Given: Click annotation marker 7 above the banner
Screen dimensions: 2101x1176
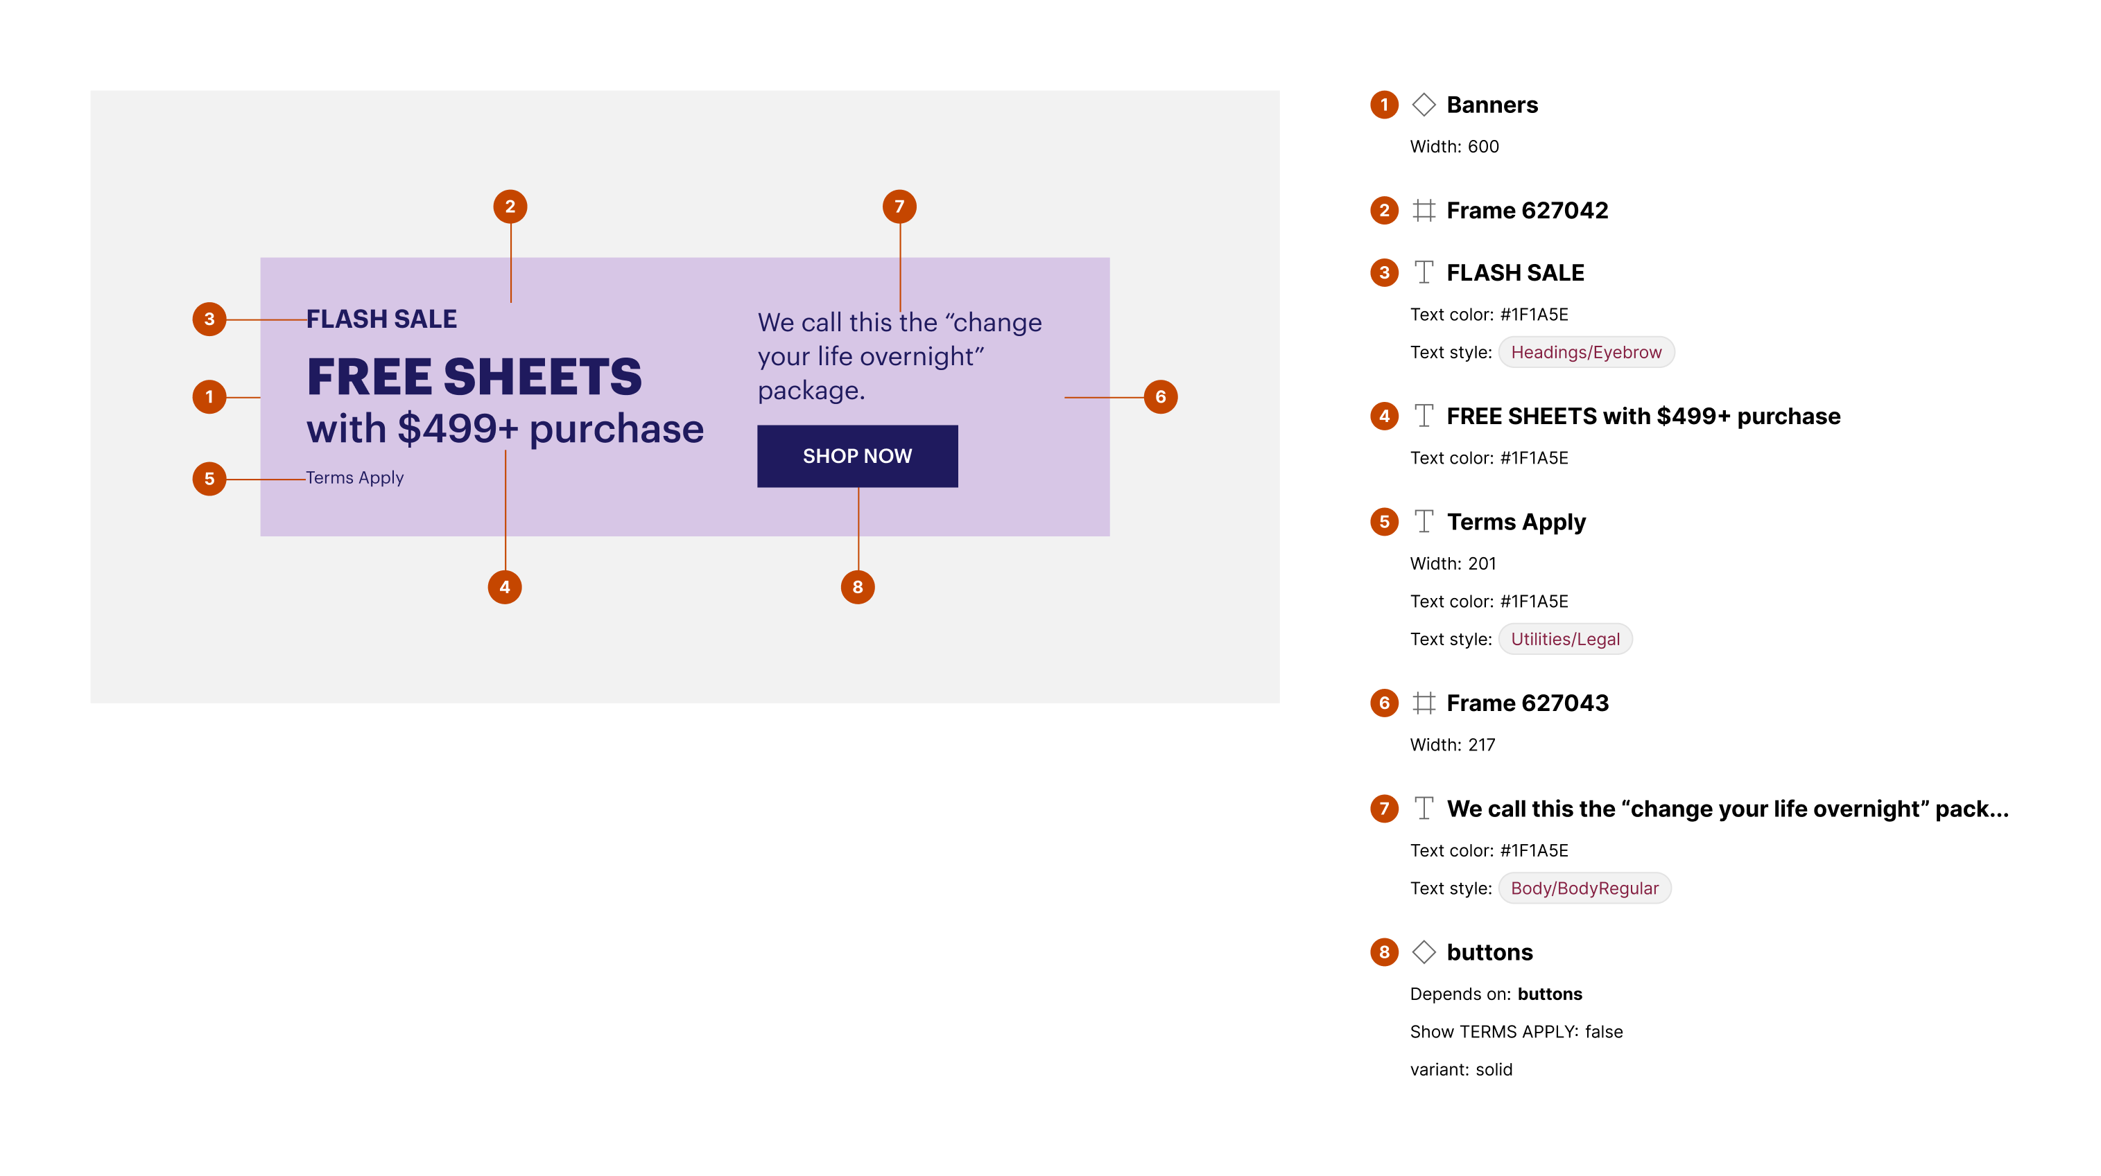Looking at the screenshot, I should (899, 207).
